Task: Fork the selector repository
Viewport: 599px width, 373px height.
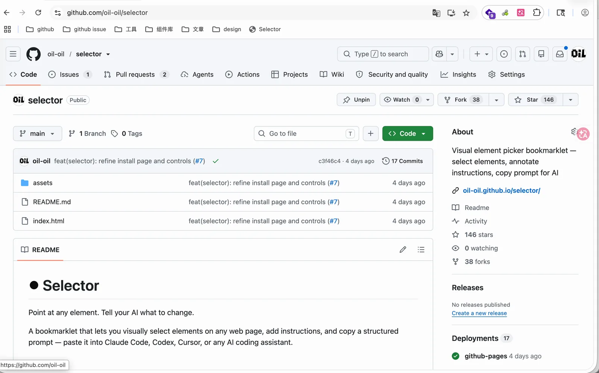Action: [463, 100]
